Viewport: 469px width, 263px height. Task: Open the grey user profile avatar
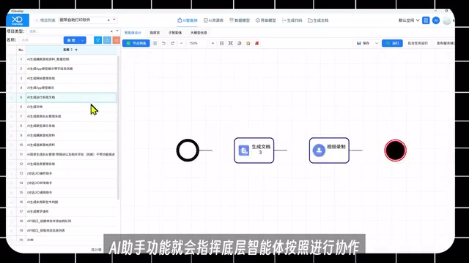point(447,20)
